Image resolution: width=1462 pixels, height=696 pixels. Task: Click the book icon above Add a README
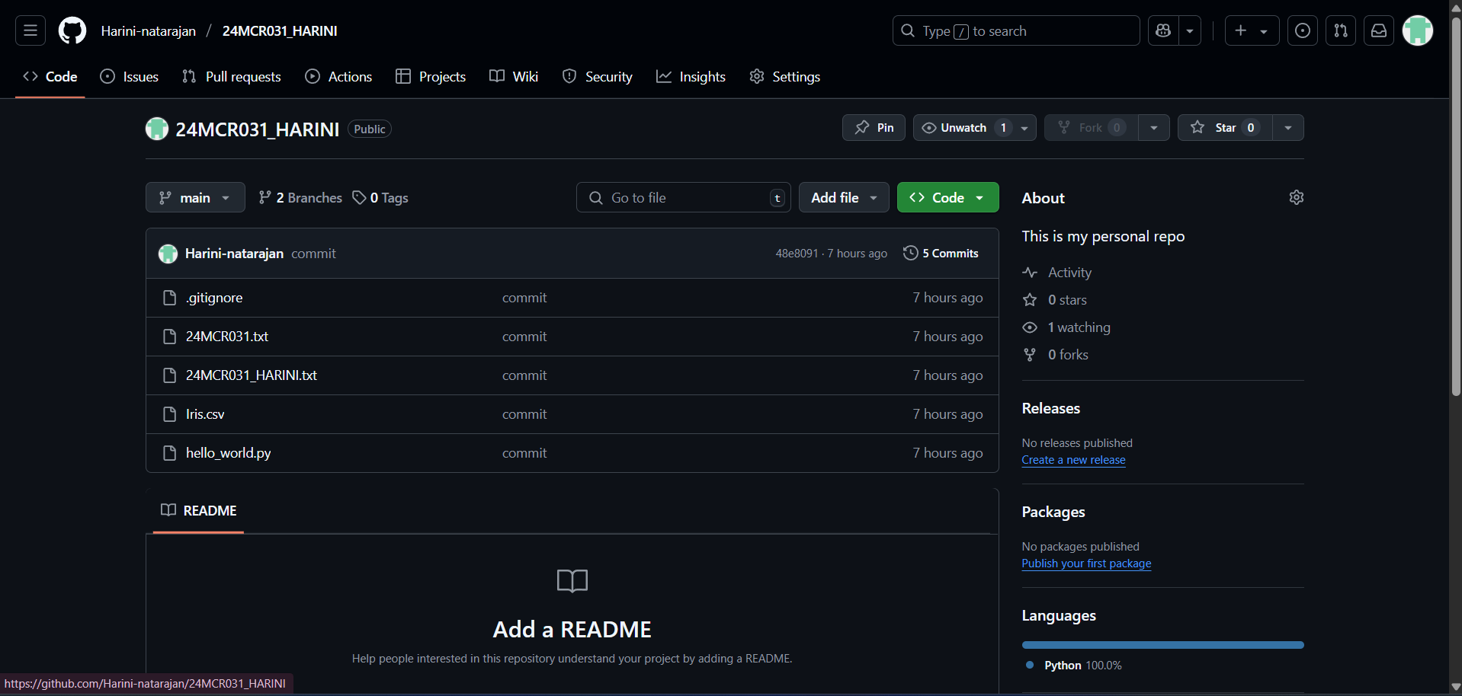coord(572,581)
